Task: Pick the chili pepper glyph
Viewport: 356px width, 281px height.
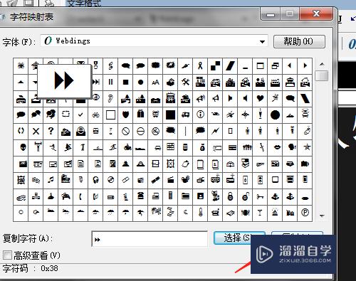Action: point(185,65)
